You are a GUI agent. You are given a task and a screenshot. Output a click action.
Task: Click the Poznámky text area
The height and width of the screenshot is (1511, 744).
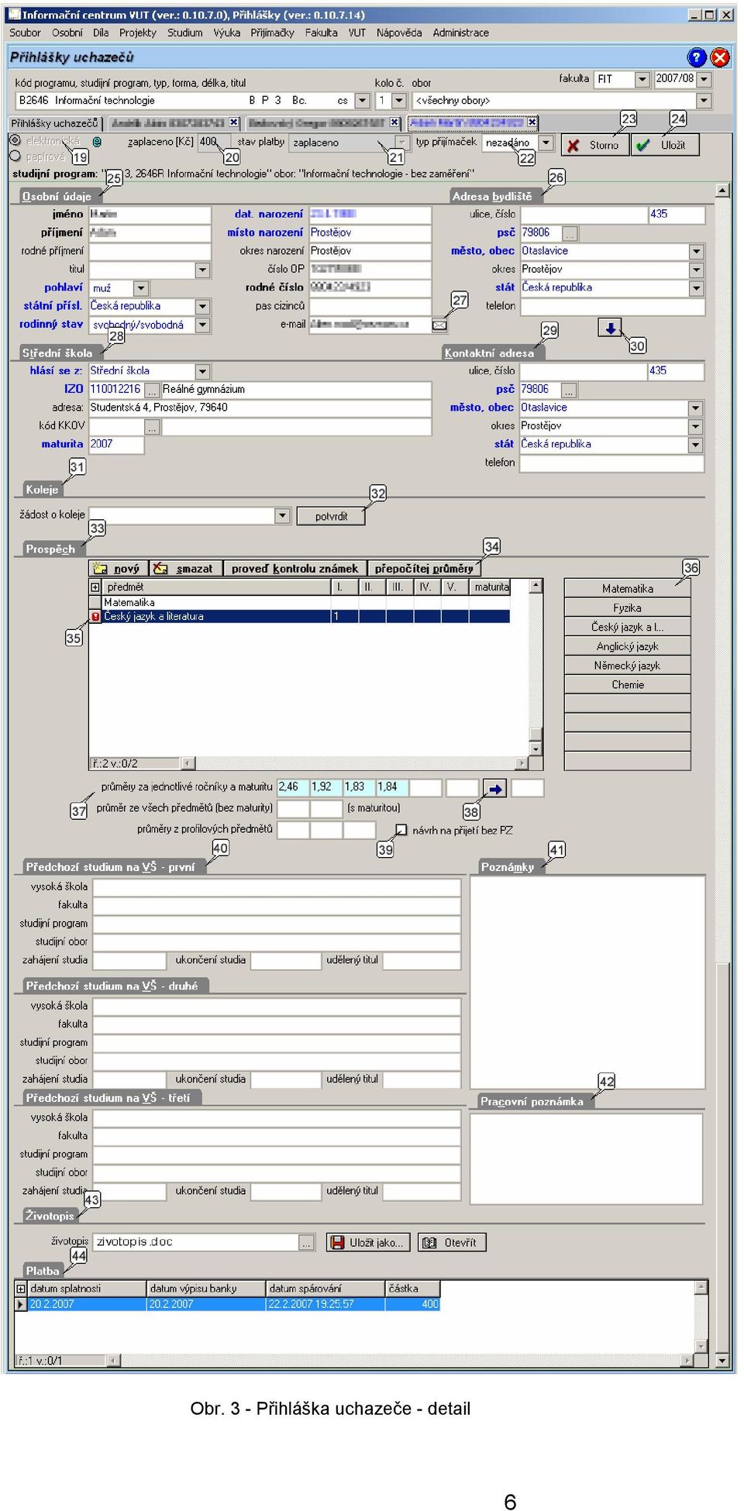coord(587,982)
